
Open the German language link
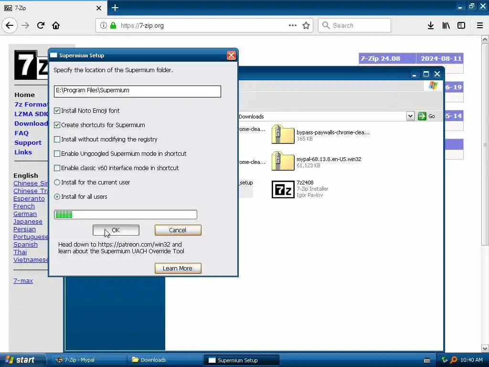(x=25, y=214)
